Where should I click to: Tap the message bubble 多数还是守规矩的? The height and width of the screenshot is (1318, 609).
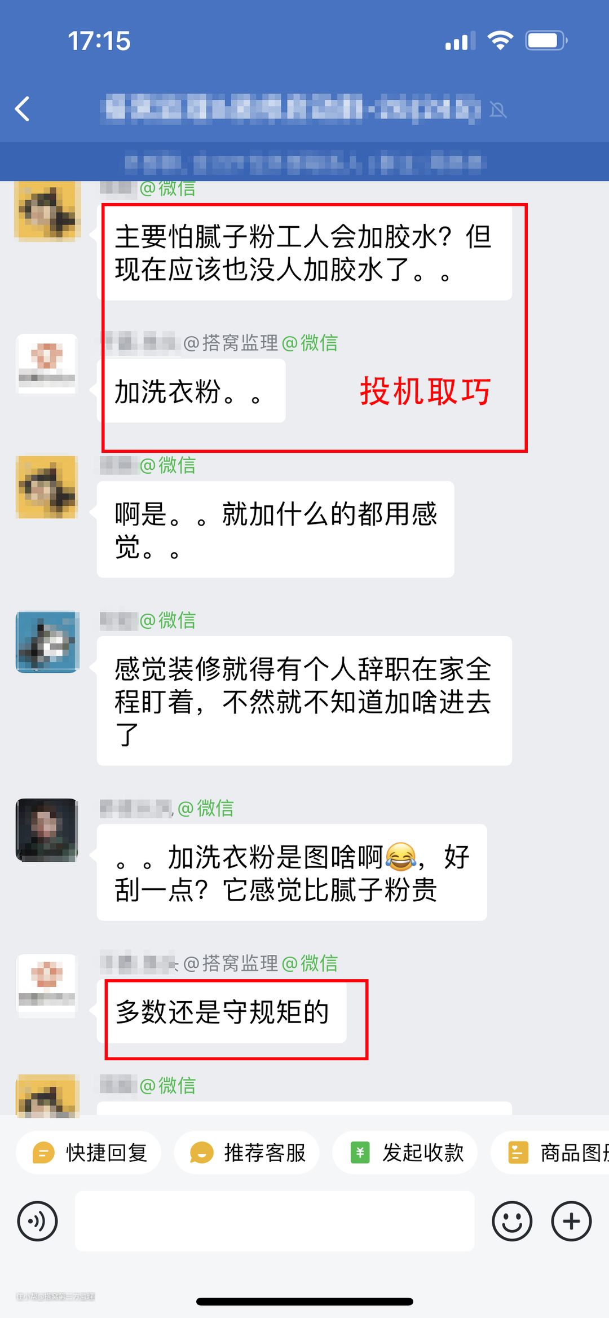point(222,1011)
